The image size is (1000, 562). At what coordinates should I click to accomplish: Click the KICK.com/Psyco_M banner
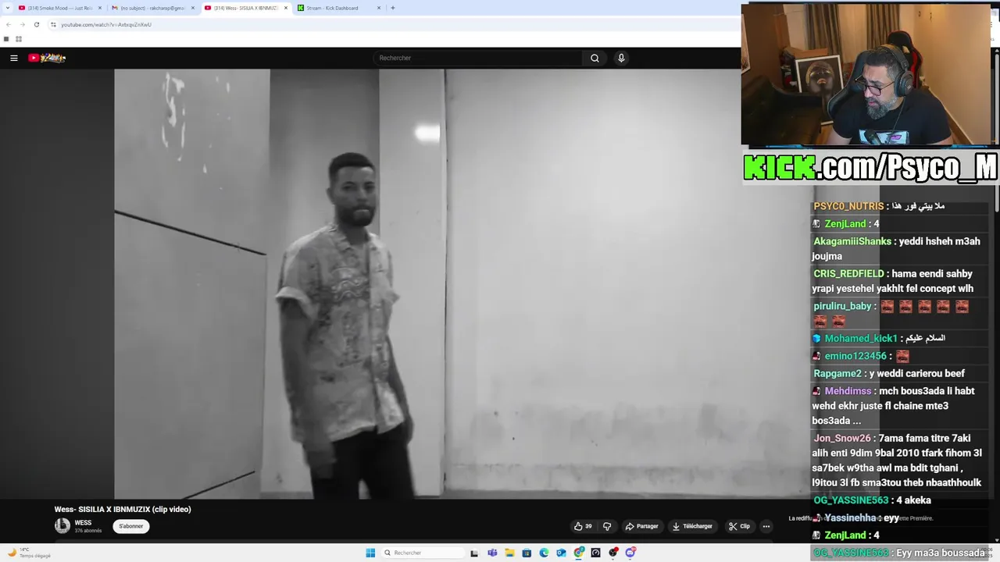coord(870,167)
